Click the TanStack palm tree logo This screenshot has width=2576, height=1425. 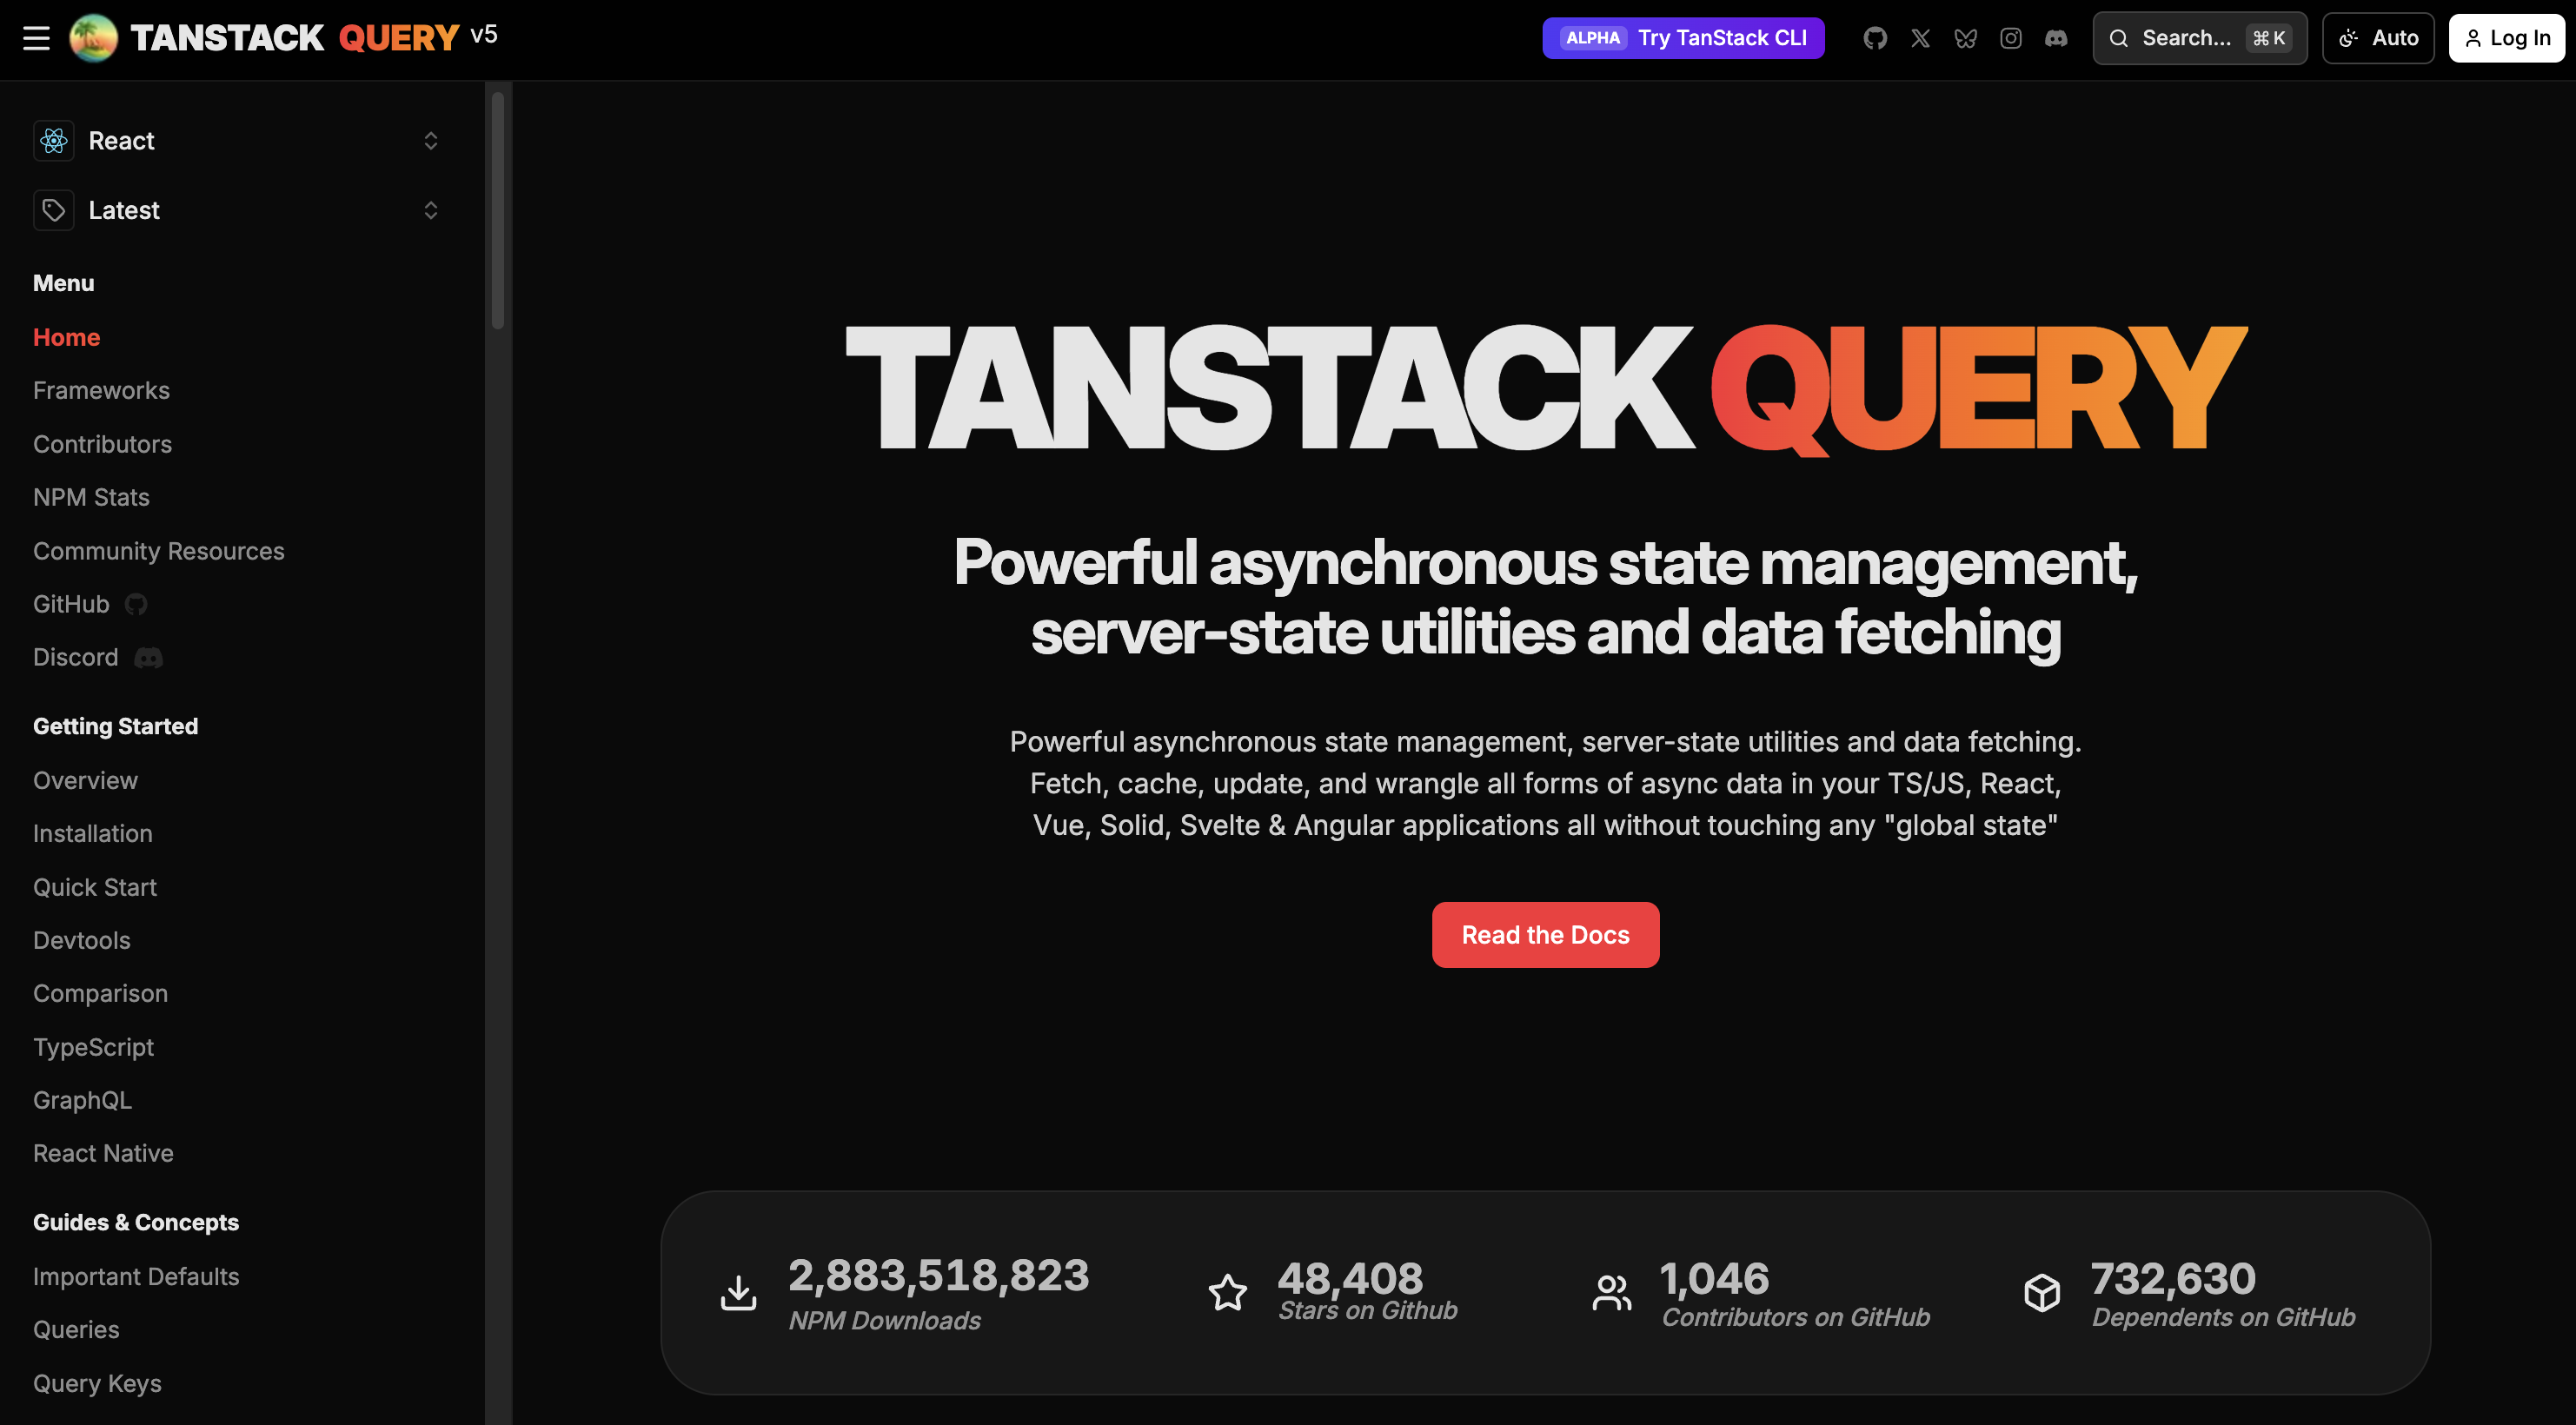point(93,37)
